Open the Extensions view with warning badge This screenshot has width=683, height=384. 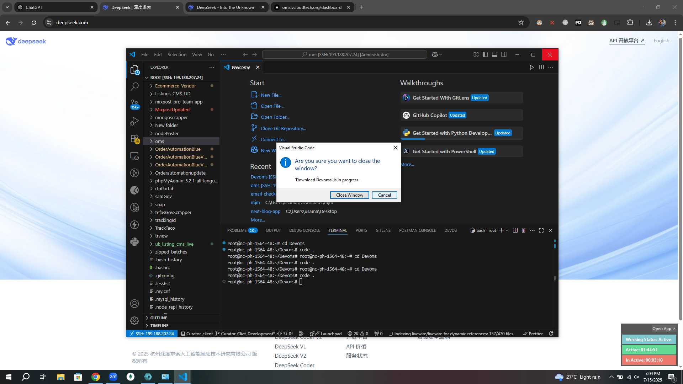coord(134,139)
